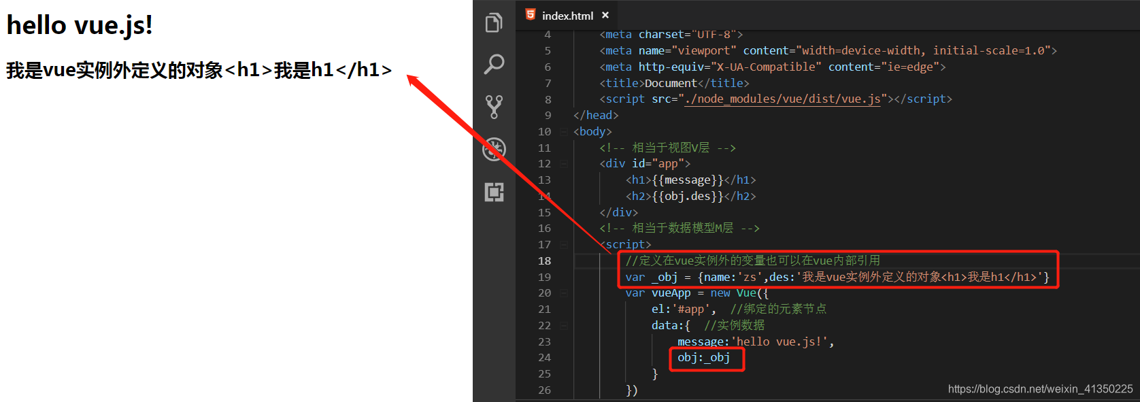Collapse the data object fold at line 22

pyautogui.click(x=563, y=326)
